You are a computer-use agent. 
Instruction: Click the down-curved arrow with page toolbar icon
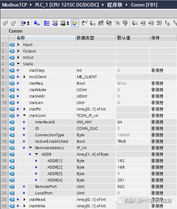(109, 23)
